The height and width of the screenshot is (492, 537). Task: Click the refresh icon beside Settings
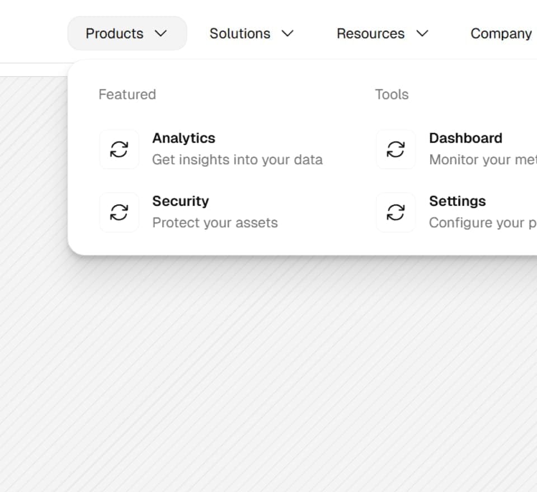click(396, 212)
